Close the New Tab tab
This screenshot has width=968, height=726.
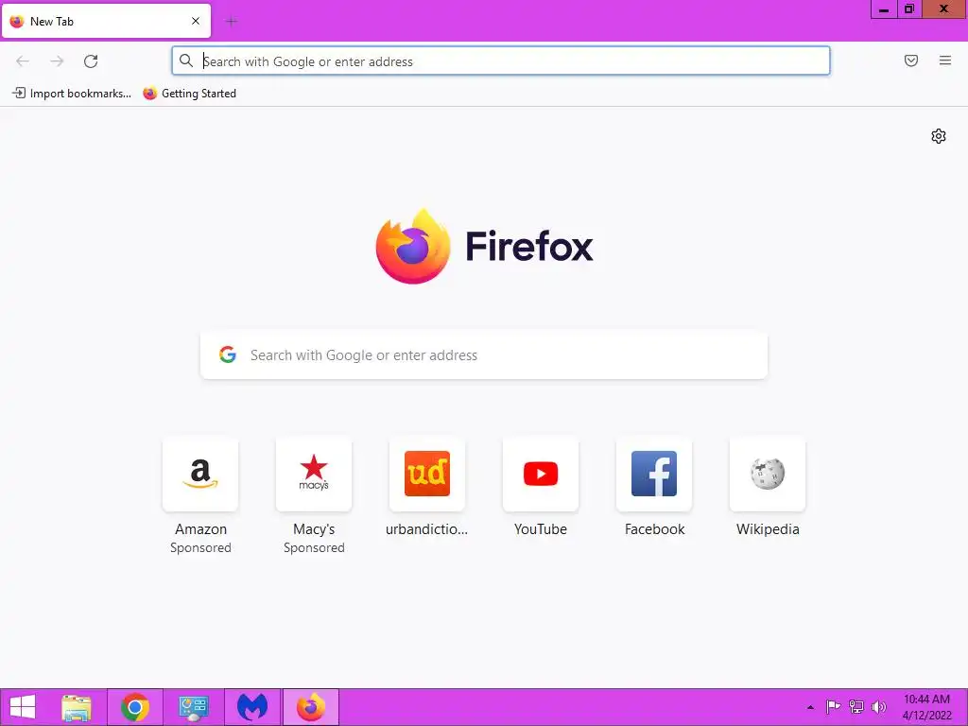[x=196, y=21]
